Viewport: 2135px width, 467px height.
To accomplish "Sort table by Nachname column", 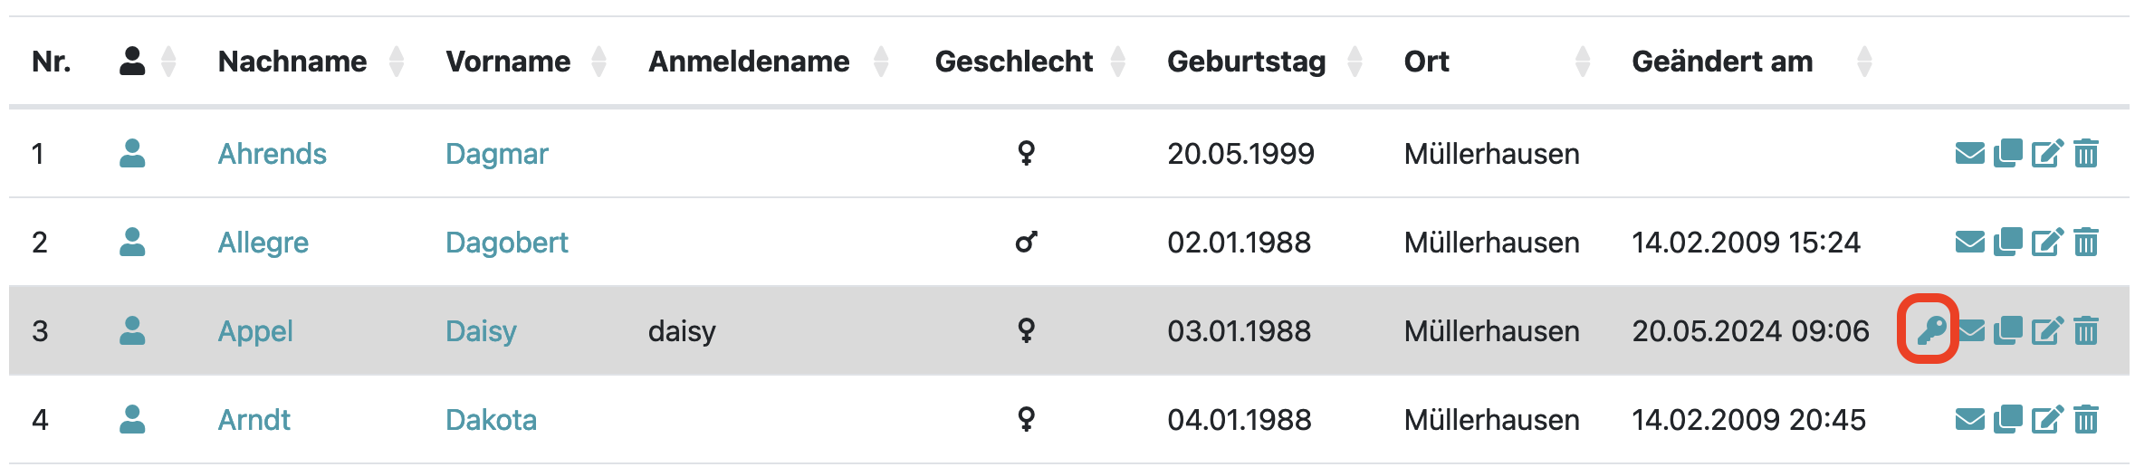I will click(292, 62).
